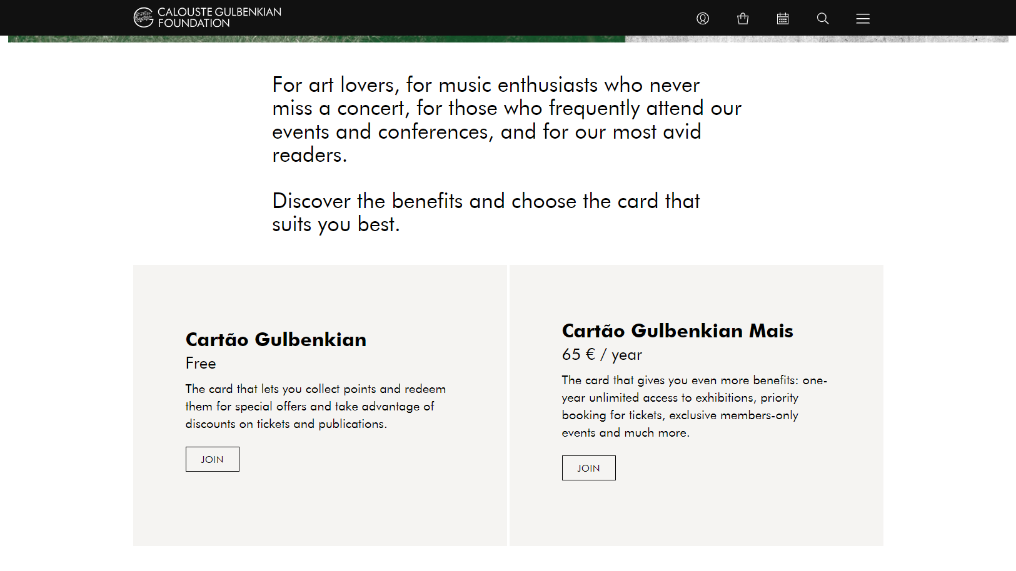This screenshot has height=571, width=1016.
Task: Click the Cartão Gulbenkian description paragraph
Action: click(x=316, y=406)
